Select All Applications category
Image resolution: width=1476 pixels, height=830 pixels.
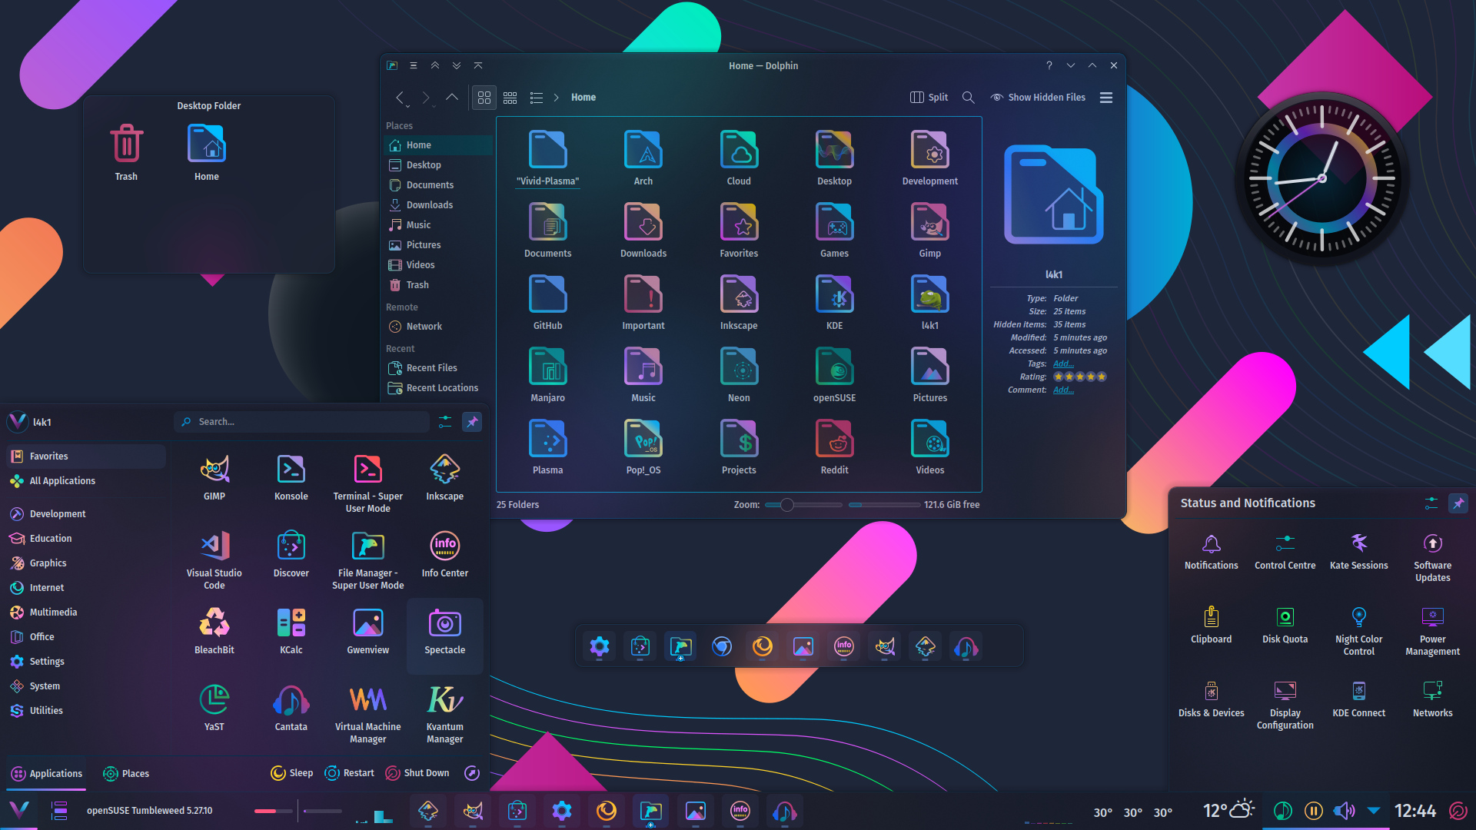click(x=86, y=481)
